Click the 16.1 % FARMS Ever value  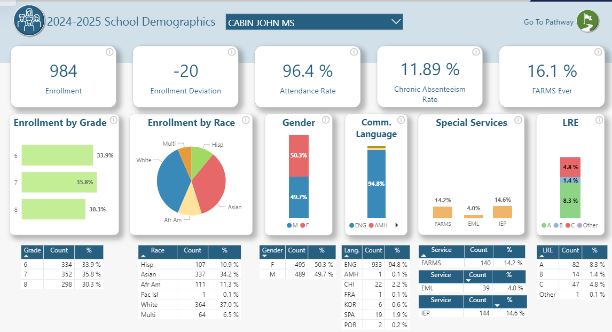(552, 71)
